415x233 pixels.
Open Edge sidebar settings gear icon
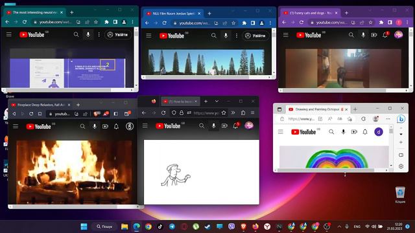[x=401, y=166]
